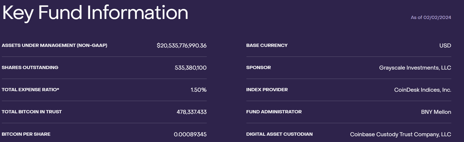Click Coinbase Custody Trust Company, LLC text
The height and width of the screenshot is (142, 464).
coord(400,134)
